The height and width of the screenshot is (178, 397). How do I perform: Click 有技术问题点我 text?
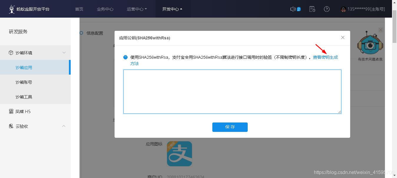[370, 59]
